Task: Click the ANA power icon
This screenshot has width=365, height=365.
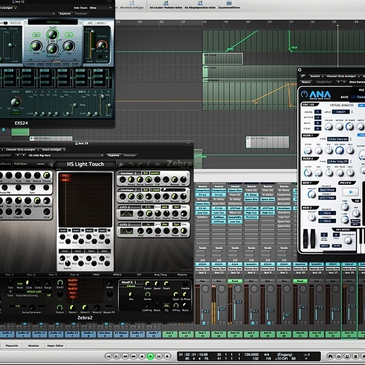Action: 304,94
